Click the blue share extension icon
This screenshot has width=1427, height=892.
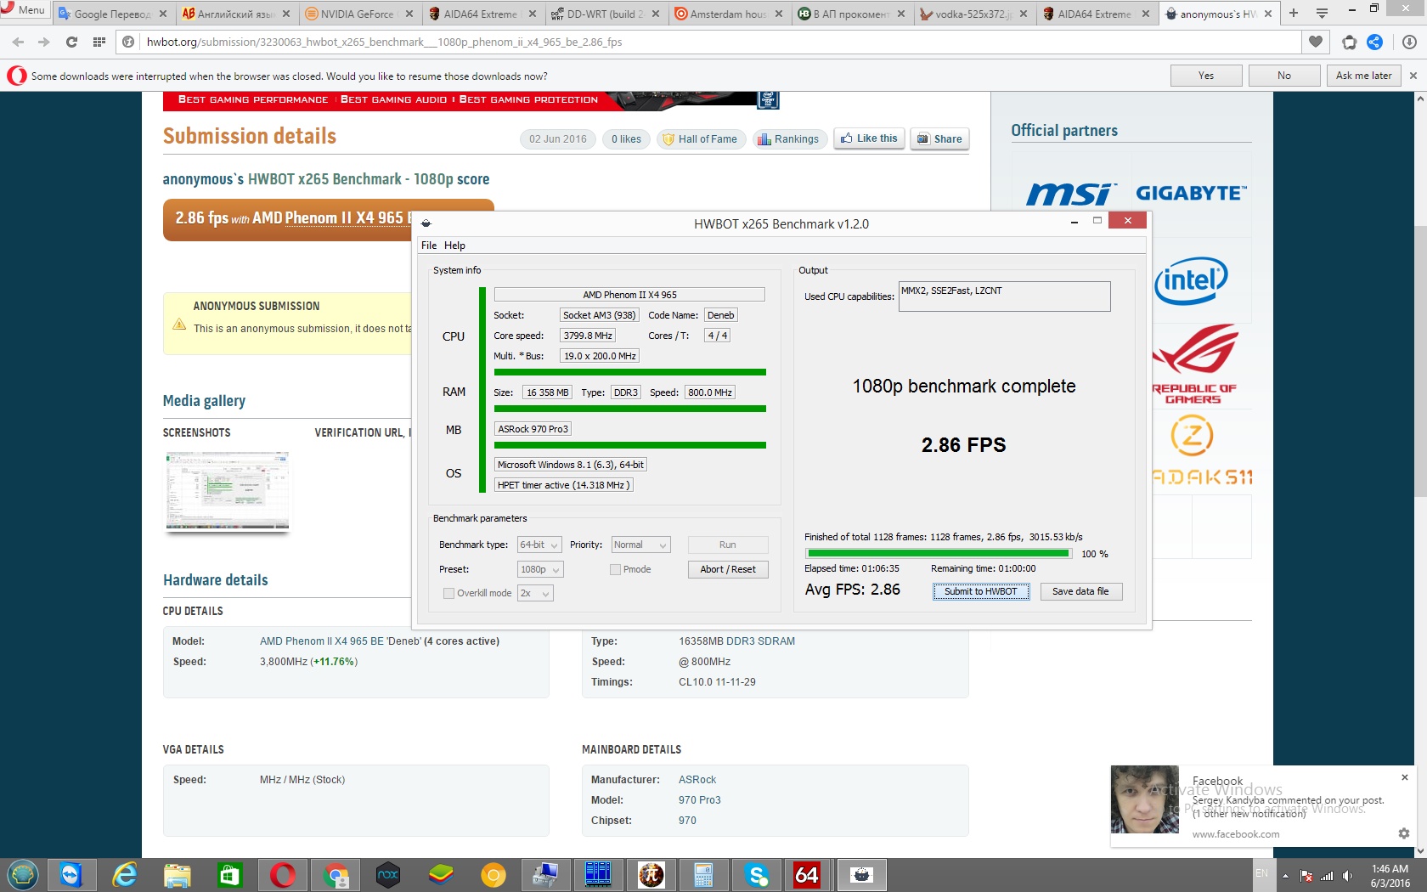(1375, 42)
